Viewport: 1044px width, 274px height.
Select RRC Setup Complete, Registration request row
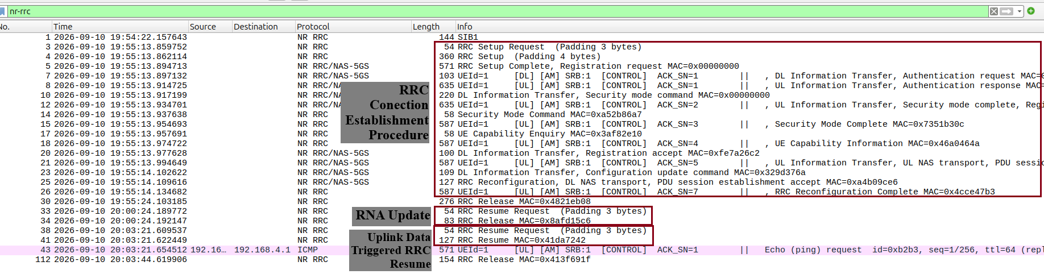point(522,67)
